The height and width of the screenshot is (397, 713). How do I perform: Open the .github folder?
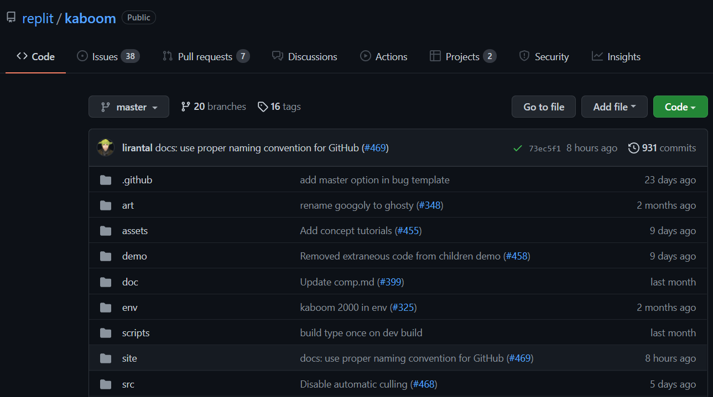pyautogui.click(x=137, y=180)
